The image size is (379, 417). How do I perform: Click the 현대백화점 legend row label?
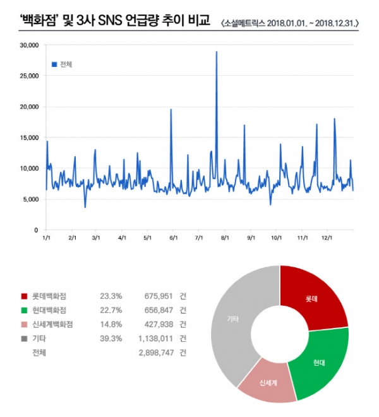pos(49,310)
